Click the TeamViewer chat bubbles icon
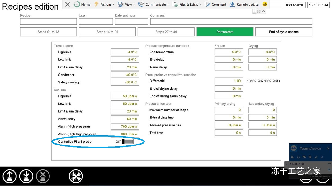 pos(304,157)
